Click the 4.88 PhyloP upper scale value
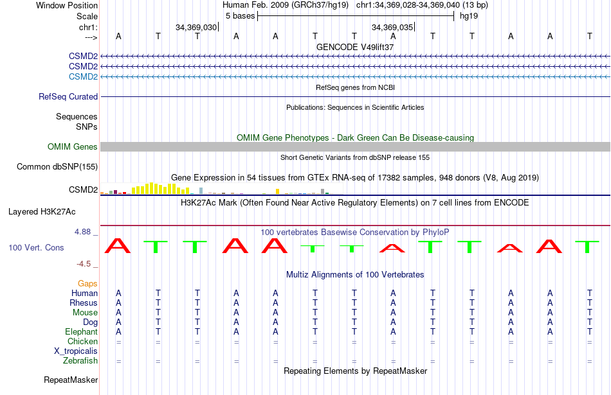Viewport: 611px width, 395px height. pyautogui.click(x=82, y=232)
